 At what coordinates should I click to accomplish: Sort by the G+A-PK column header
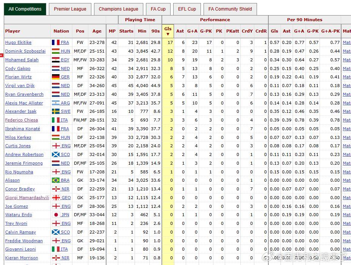pos(331,31)
